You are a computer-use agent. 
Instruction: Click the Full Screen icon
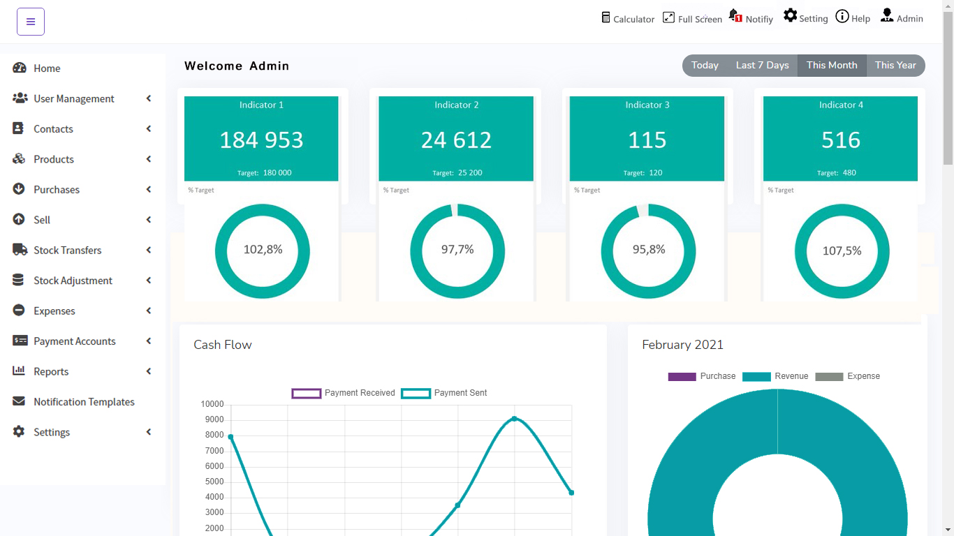(668, 17)
